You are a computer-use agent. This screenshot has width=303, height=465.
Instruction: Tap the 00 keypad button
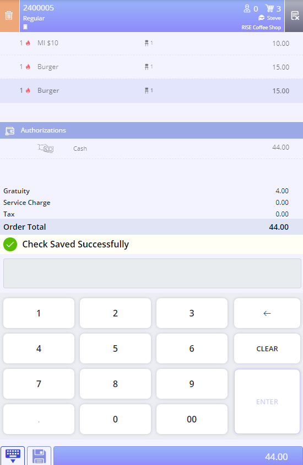coord(192,419)
